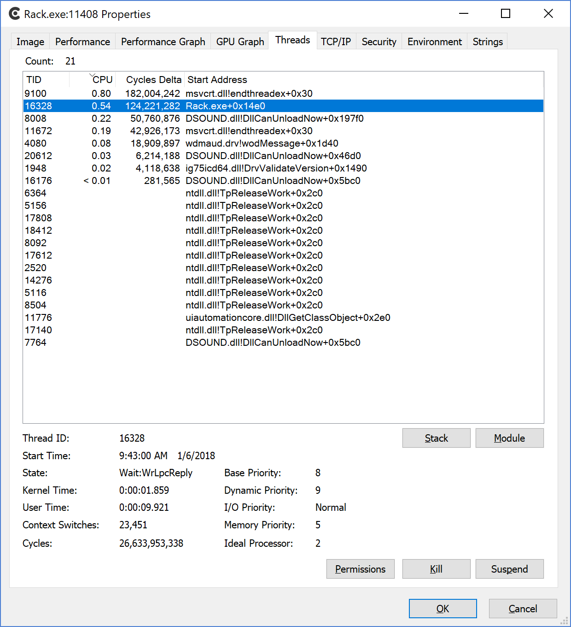Select thread row 7764

pyautogui.click(x=283, y=343)
